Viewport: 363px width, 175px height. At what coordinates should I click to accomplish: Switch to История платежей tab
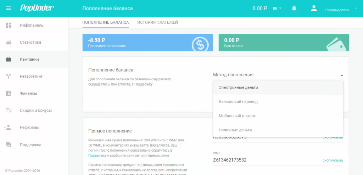(x=158, y=22)
